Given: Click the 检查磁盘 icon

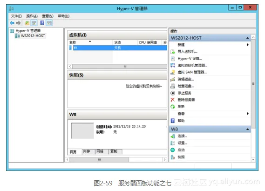Looking at the screenshot, I should tap(173, 86).
